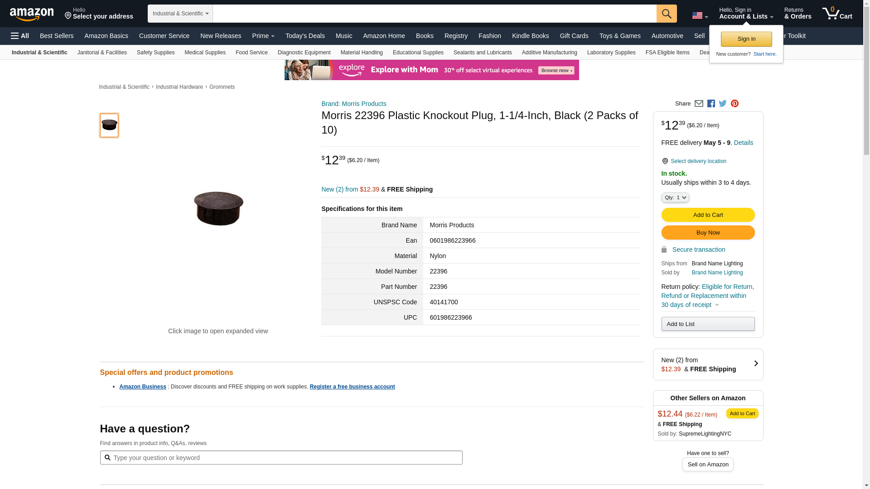
Task: Share product on Pinterest
Action: [735, 104]
